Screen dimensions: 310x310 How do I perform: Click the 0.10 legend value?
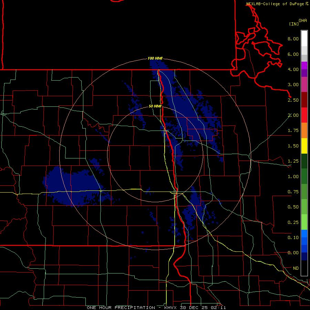[x=293, y=238]
